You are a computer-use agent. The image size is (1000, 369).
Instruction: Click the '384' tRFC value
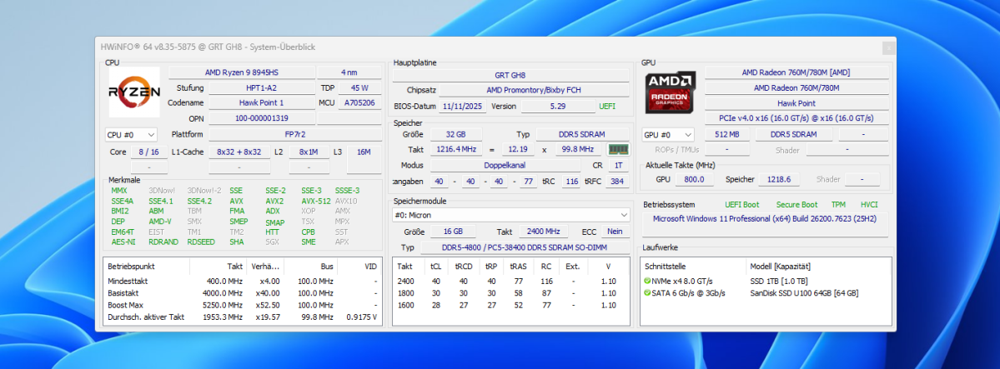616,182
